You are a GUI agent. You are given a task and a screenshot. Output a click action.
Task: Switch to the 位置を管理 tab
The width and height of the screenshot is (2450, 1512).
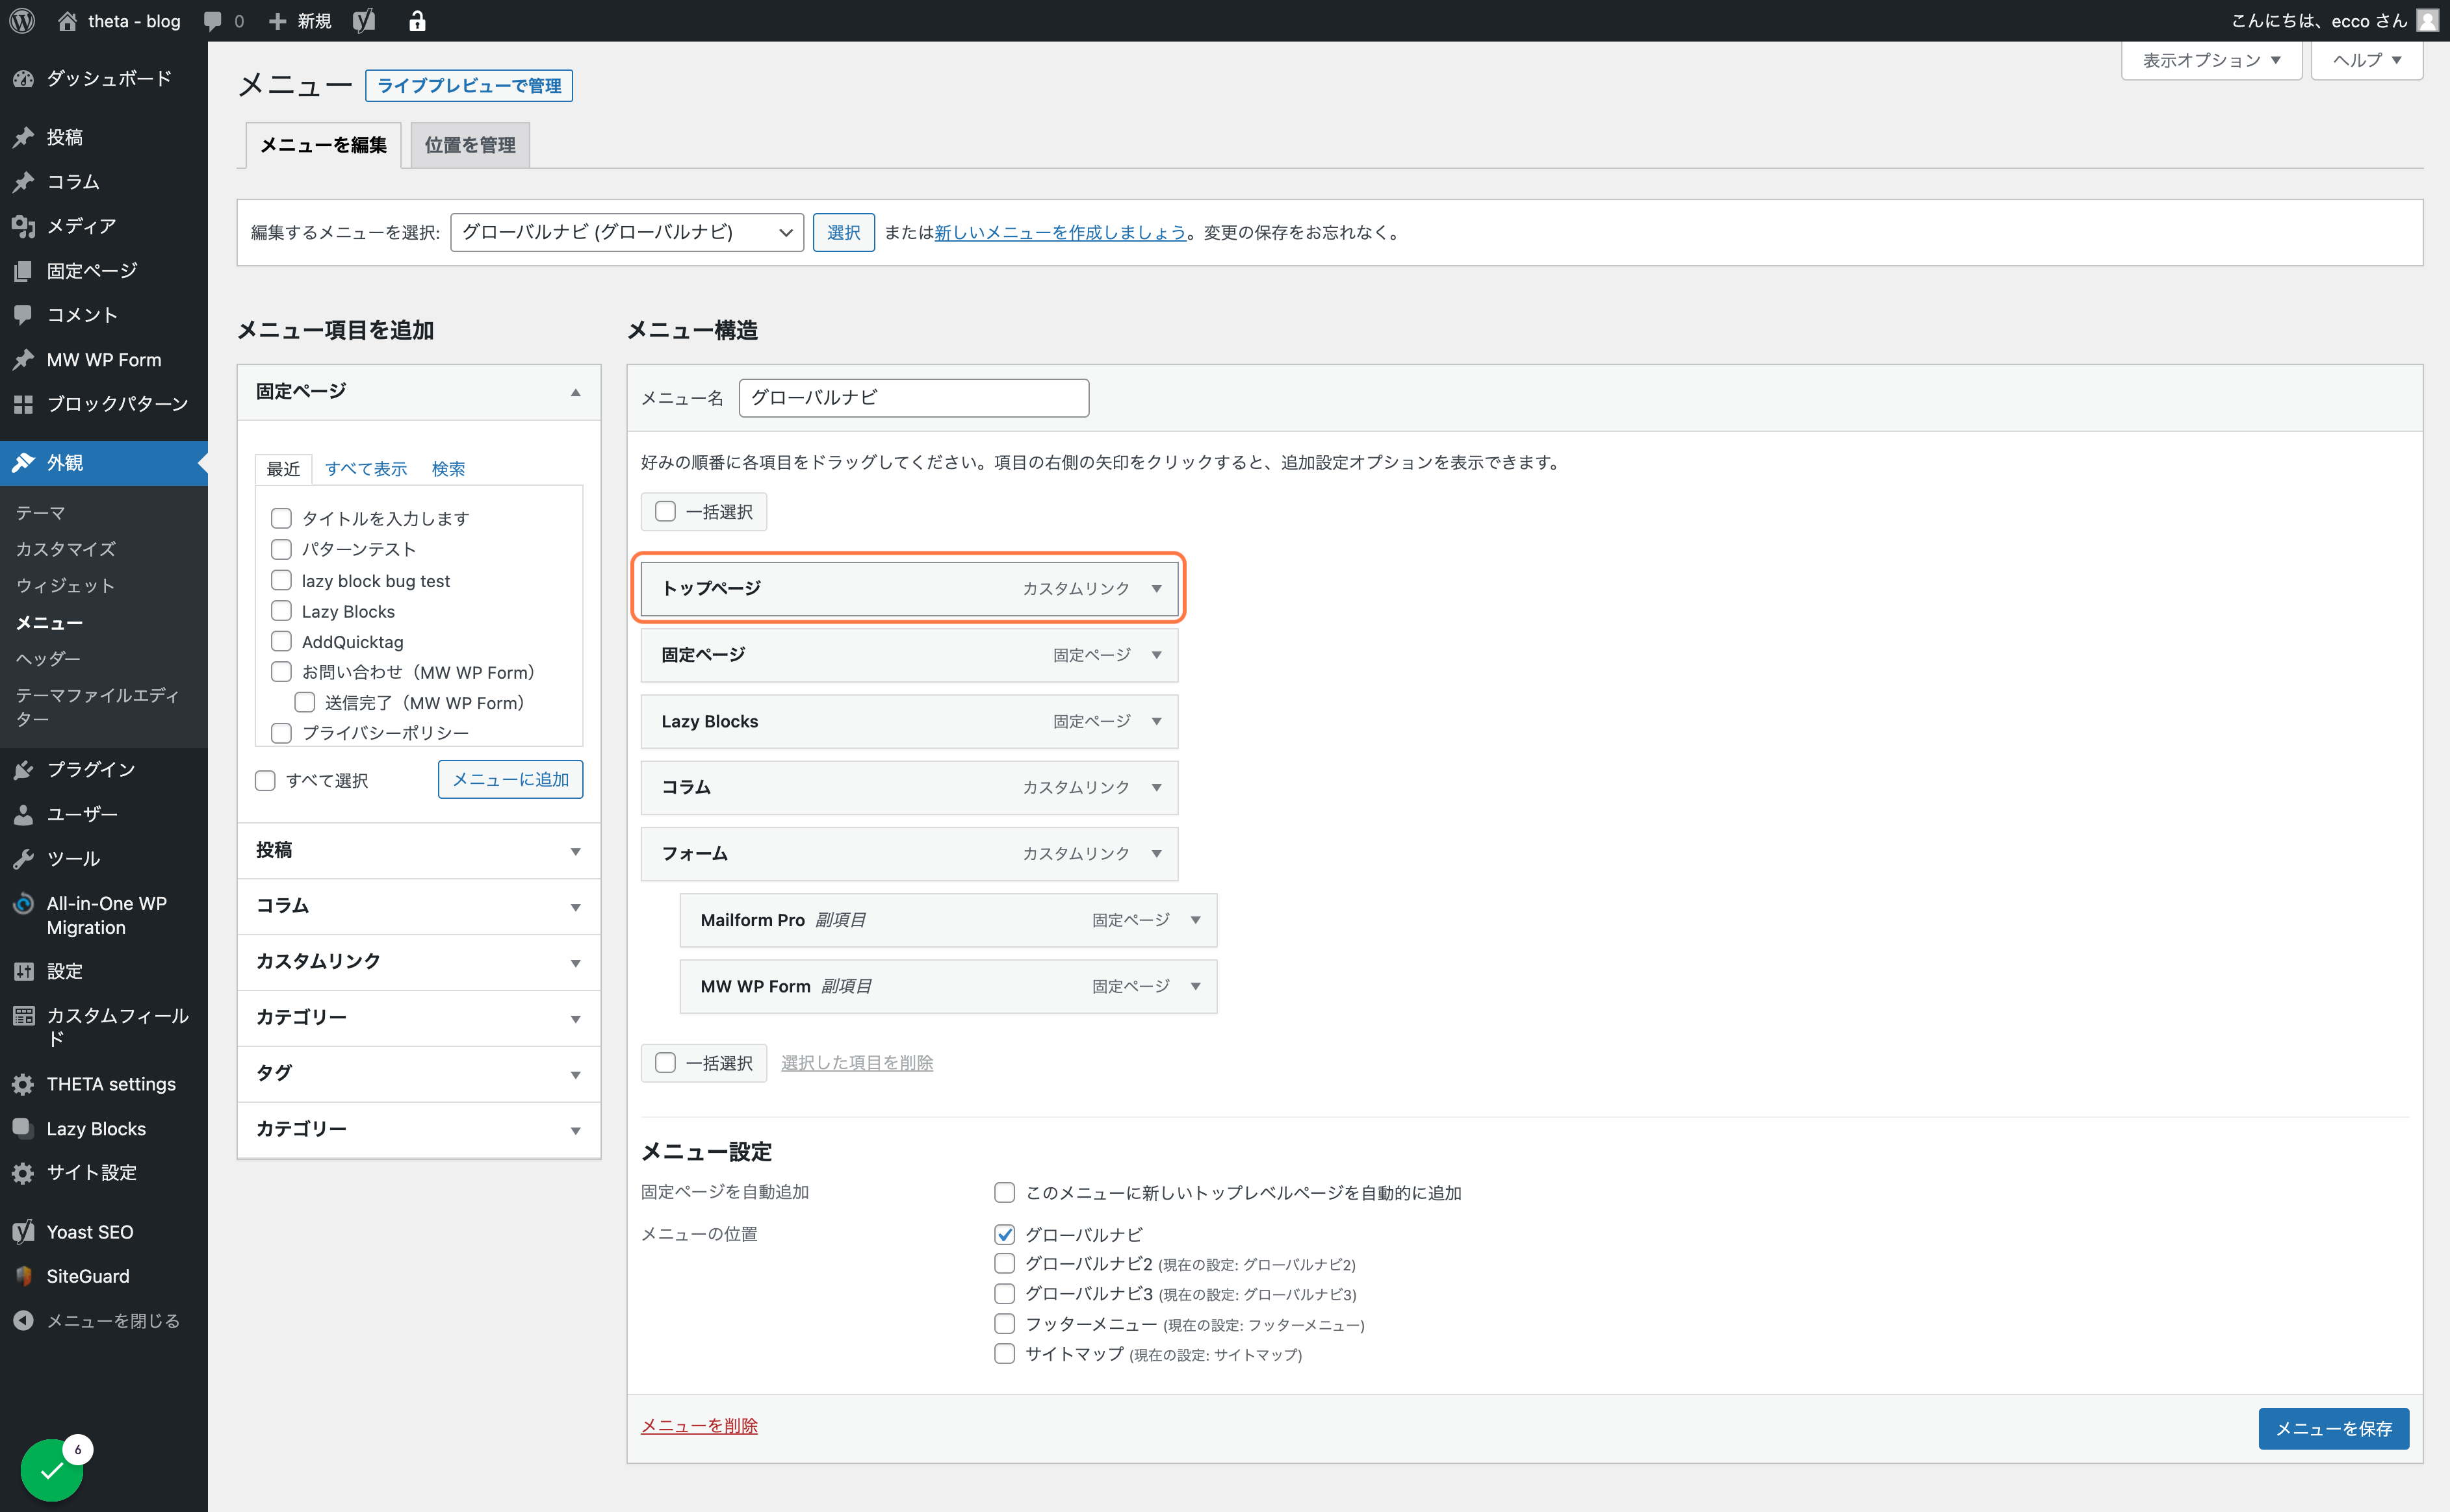471,145
